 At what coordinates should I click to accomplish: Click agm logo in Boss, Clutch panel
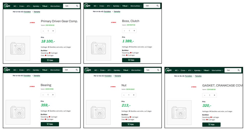87,6
